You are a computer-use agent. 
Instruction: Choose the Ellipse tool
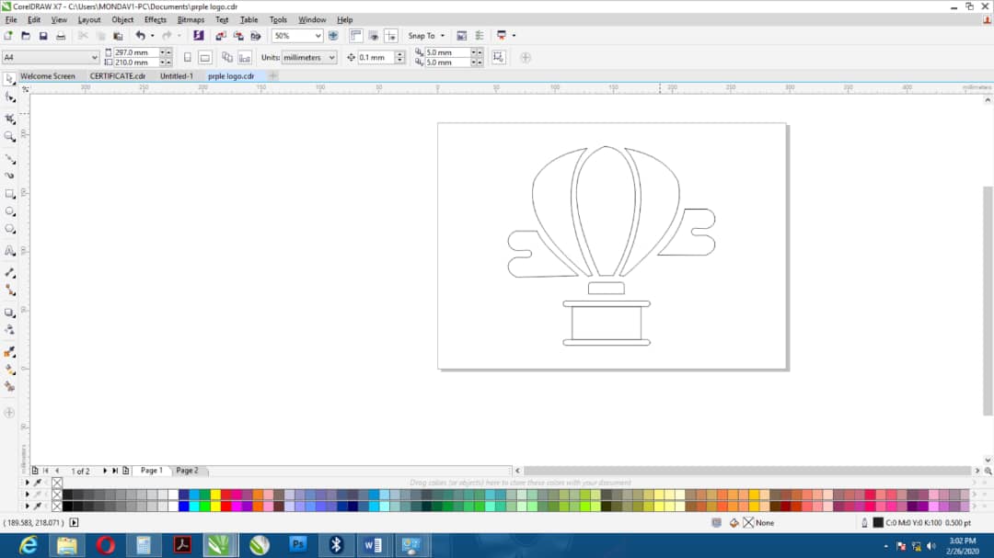10,211
